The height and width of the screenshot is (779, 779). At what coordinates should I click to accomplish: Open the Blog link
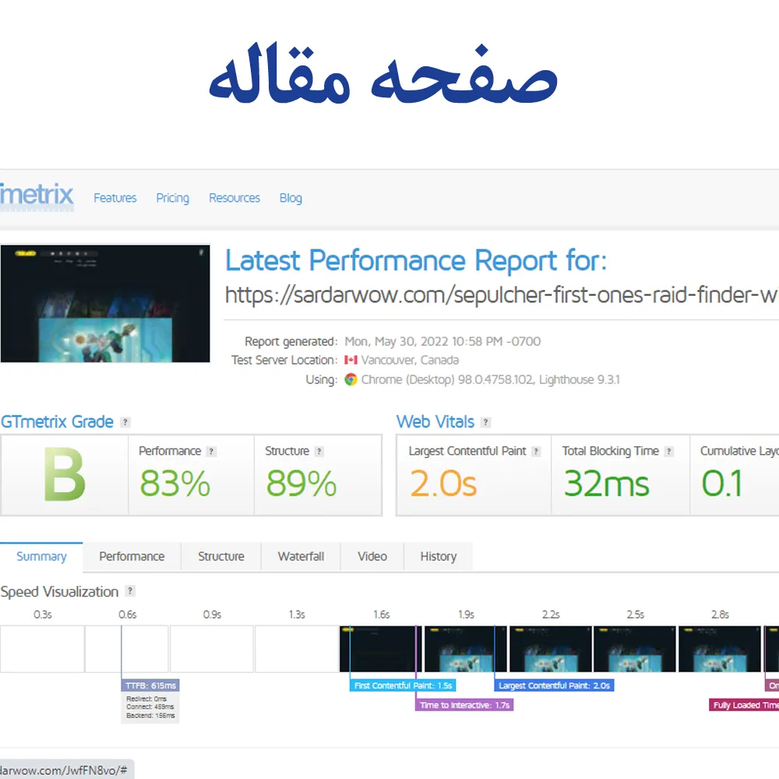(x=291, y=198)
